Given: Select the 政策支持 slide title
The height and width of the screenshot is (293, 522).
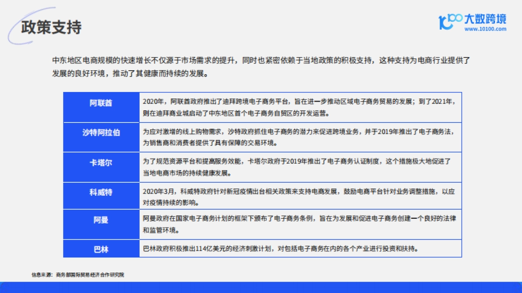Looking at the screenshot, I should [x=51, y=27].
